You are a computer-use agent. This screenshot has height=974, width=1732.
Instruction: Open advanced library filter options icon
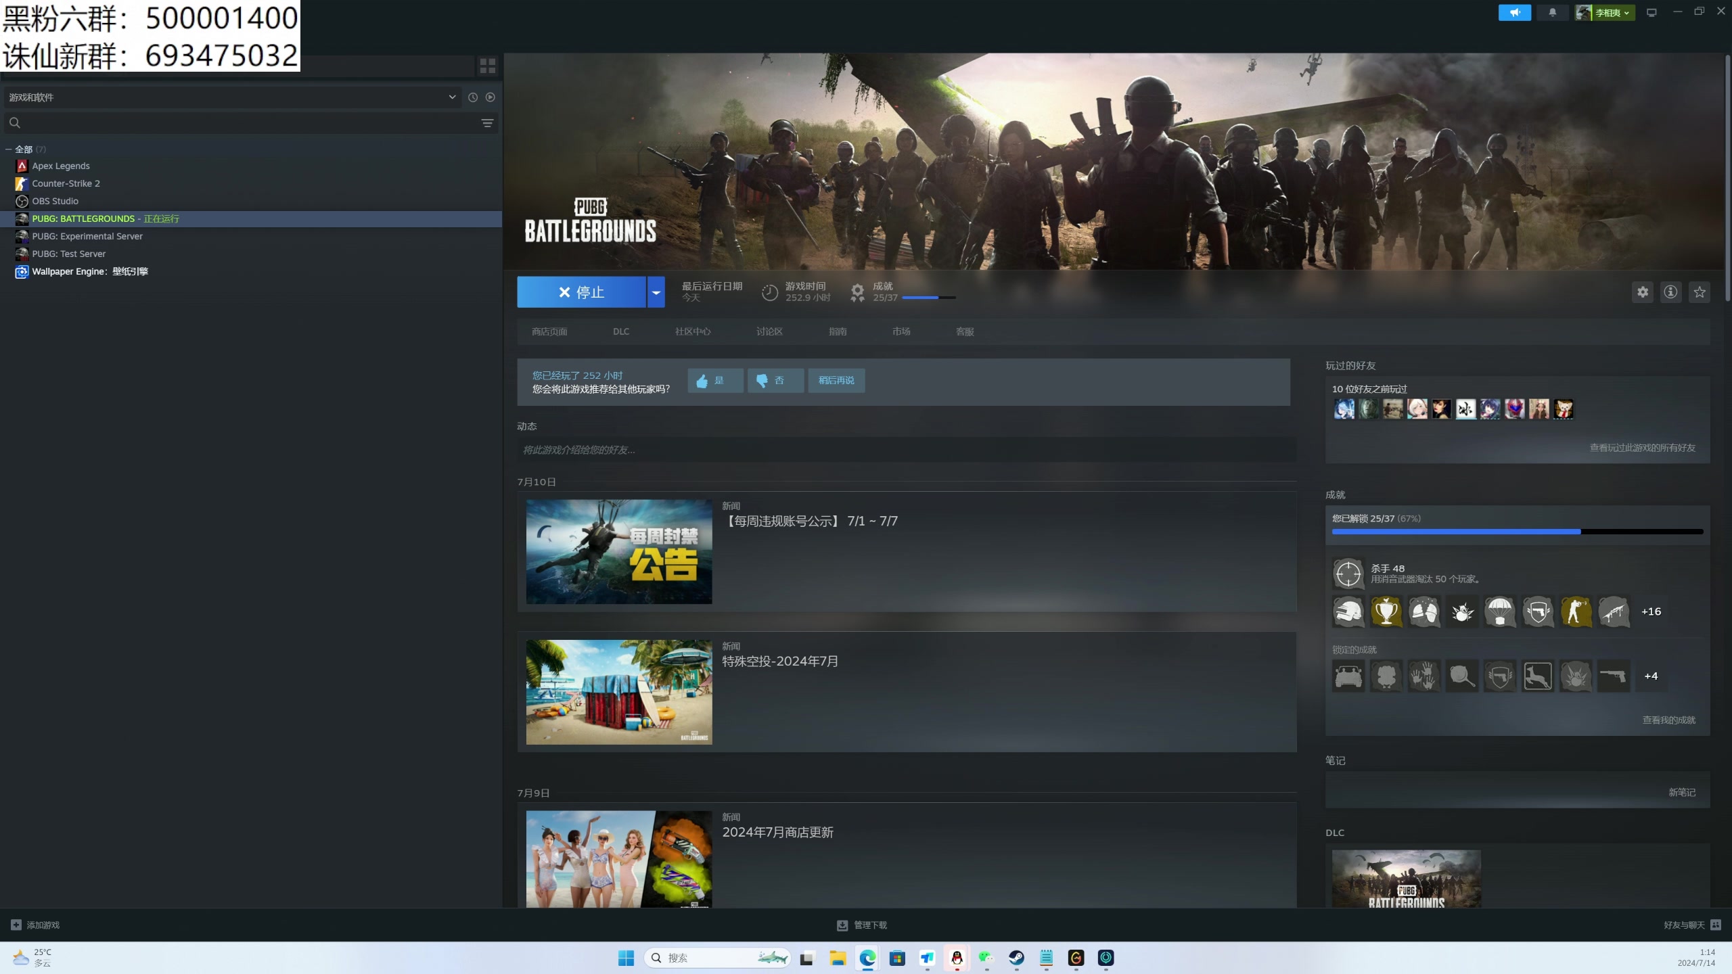pyautogui.click(x=487, y=123)
